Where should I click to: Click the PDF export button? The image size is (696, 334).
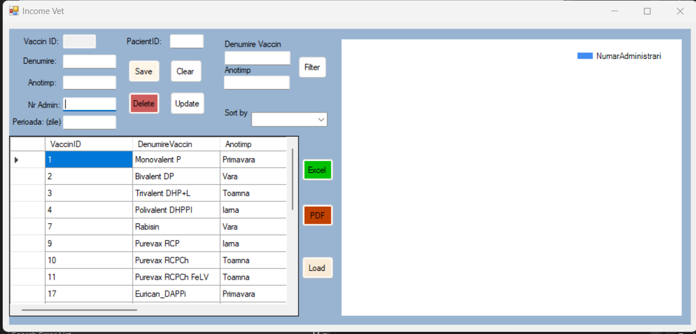point(317,215)
